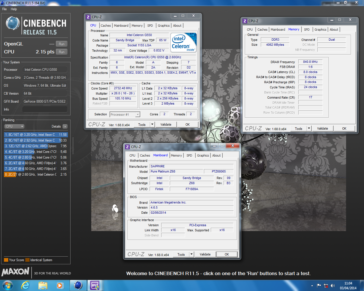Click the Details arrow button in Ranking
Image resolution: width=364 pixels, height=291 pixels.
tap(65, 126)
